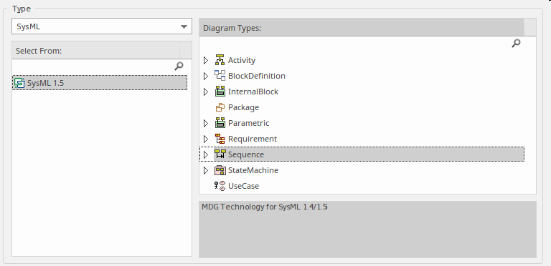Click the Parametric diagram icon

point(220,123)
